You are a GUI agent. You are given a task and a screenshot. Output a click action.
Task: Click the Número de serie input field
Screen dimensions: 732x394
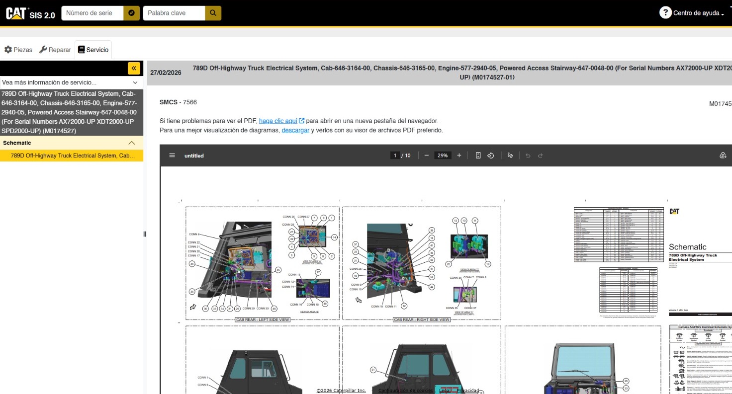click(92, 13)
